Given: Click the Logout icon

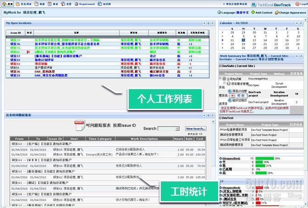Looking at the screenshot, I should pyautogui.click(x=297, y=4).
